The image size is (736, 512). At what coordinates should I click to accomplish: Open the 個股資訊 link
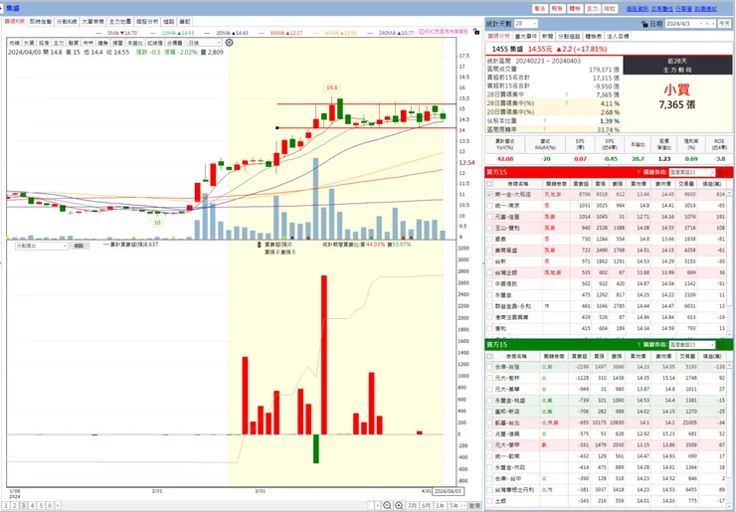tap(637, 8)
